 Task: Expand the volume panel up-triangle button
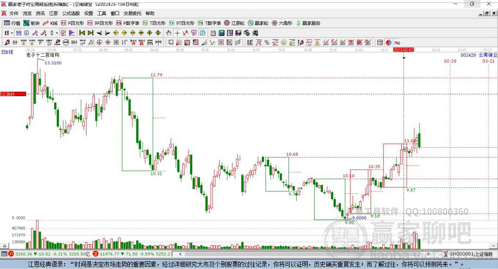pos(4,246)
